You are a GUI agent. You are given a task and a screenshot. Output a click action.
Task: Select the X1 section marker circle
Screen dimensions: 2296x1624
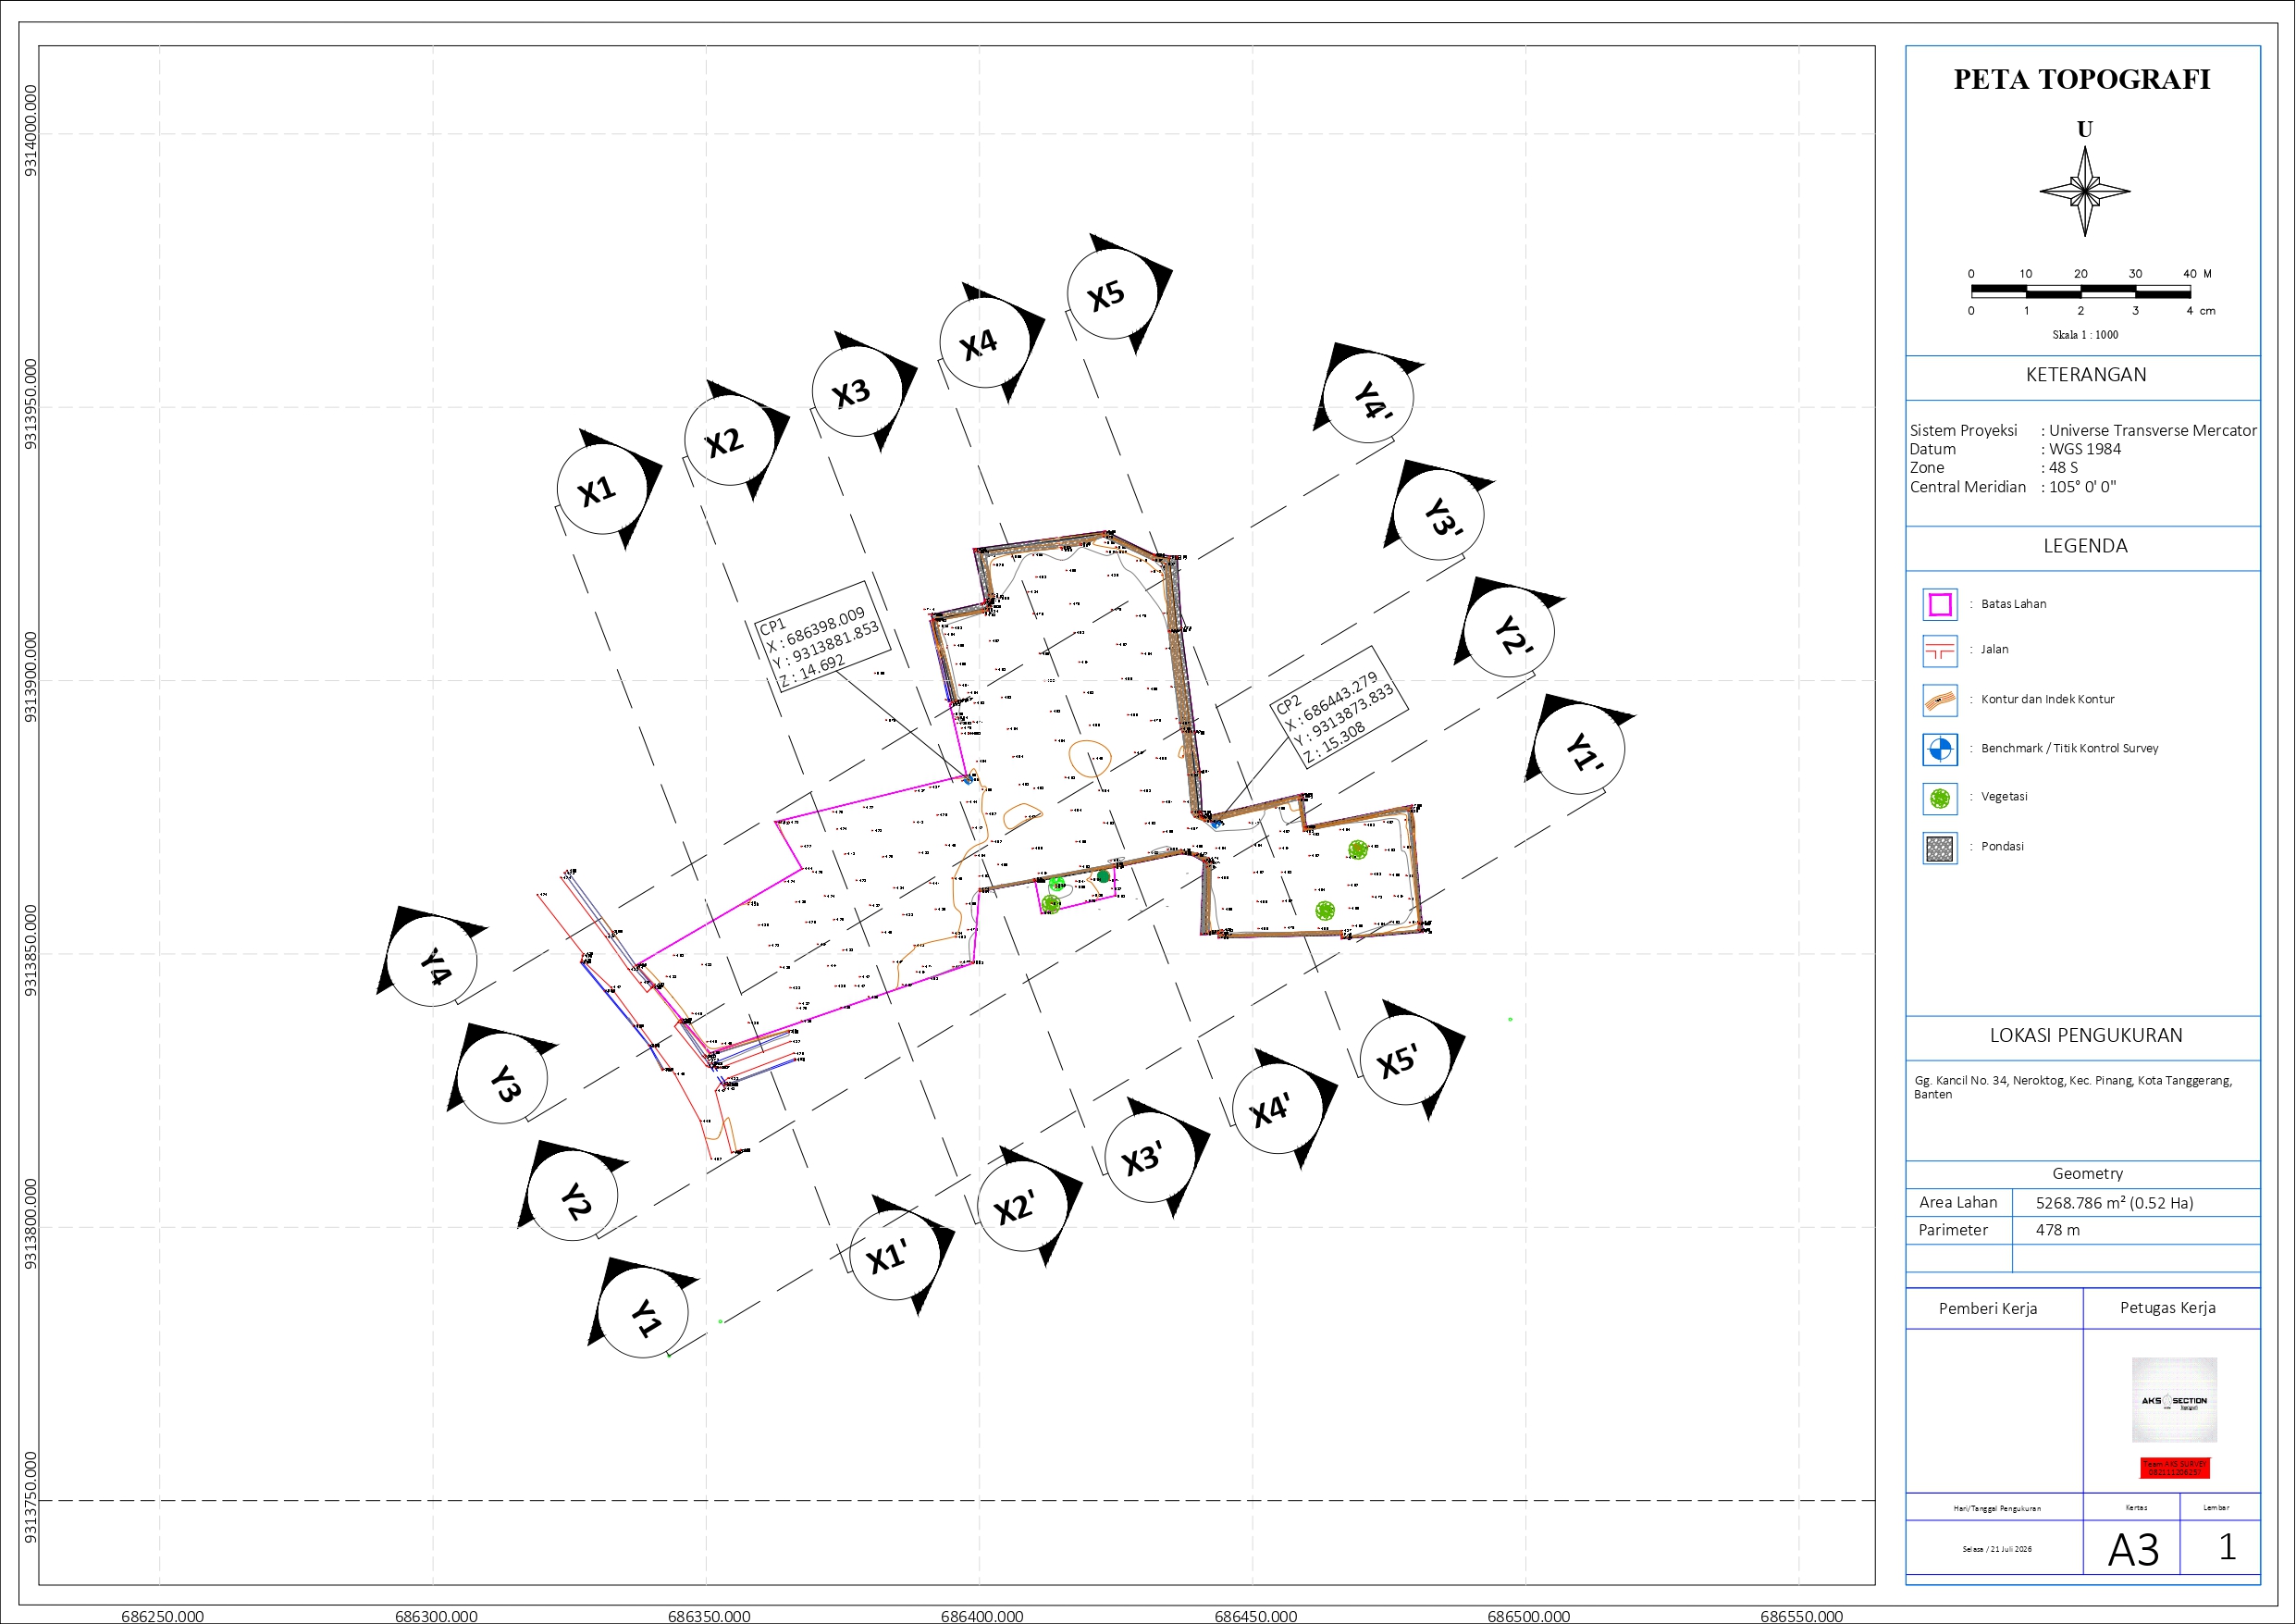(x=601, y=490)
